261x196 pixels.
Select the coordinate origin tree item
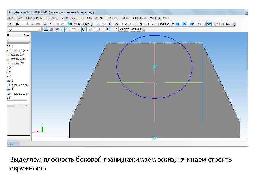18,50
